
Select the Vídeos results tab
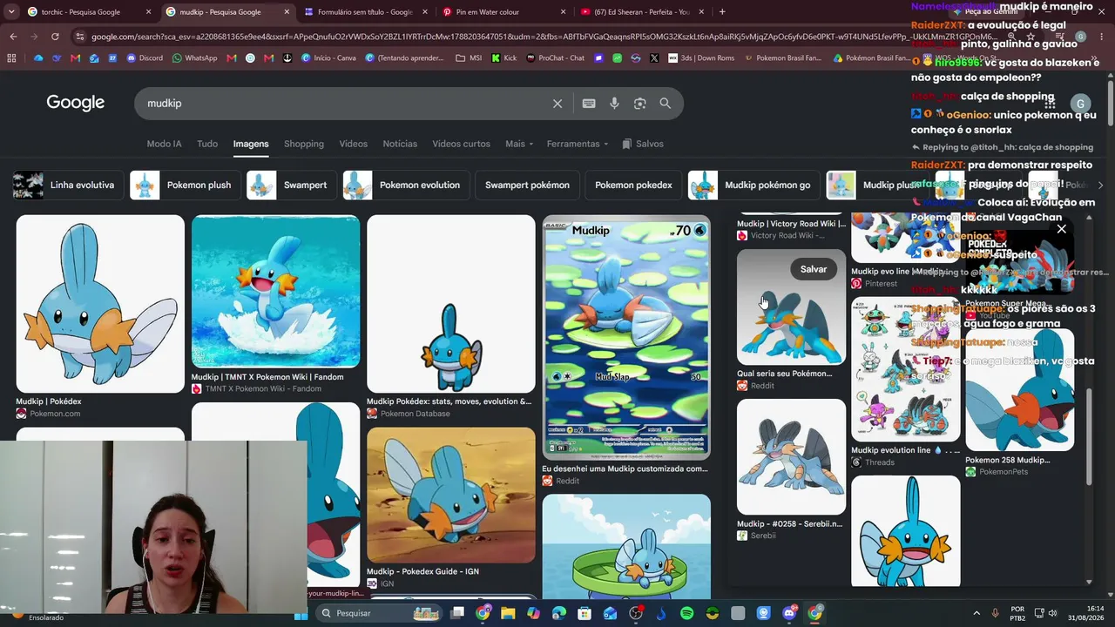[x=353, y=144]
